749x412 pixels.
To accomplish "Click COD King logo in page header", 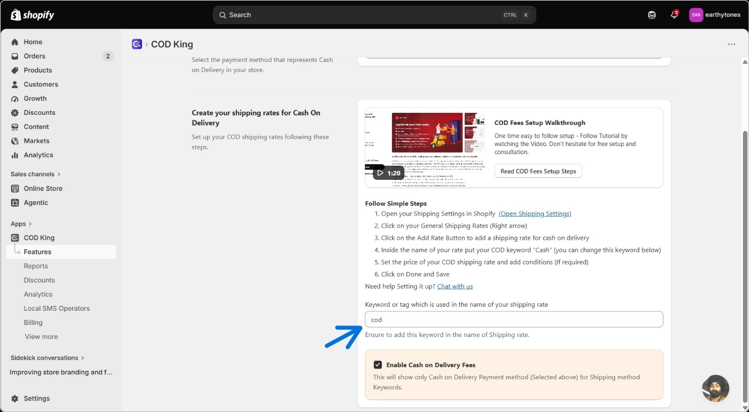I will [x=137, y=44].
